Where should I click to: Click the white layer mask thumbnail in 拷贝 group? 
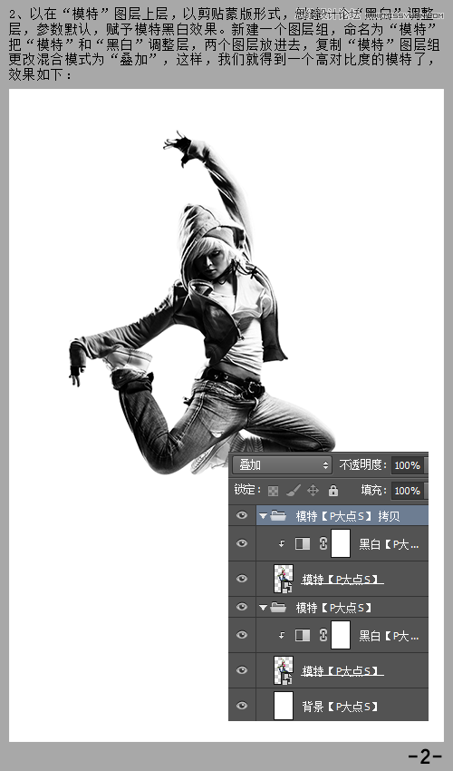[341, 543]
